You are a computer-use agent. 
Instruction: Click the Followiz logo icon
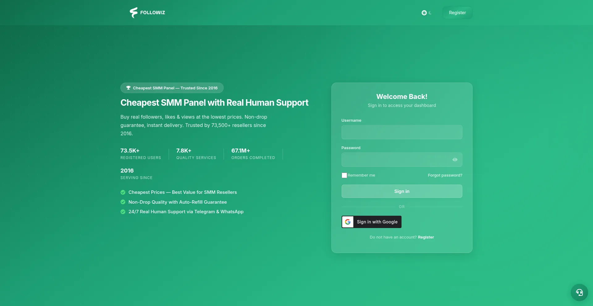pos(133,13)
